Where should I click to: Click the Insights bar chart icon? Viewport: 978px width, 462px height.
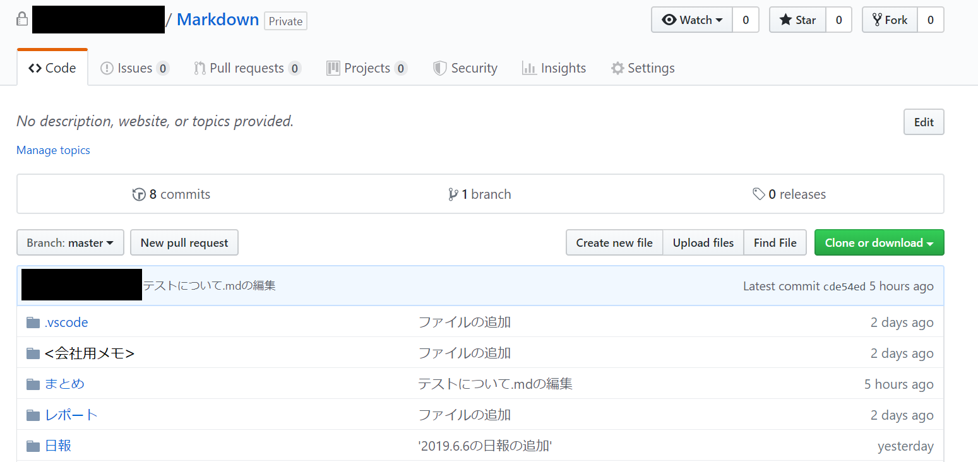click(529, 68)
